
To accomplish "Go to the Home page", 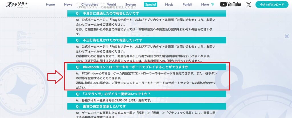I will (x=50, y=5).
